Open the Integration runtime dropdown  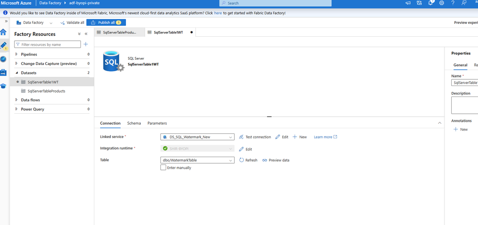197,149
